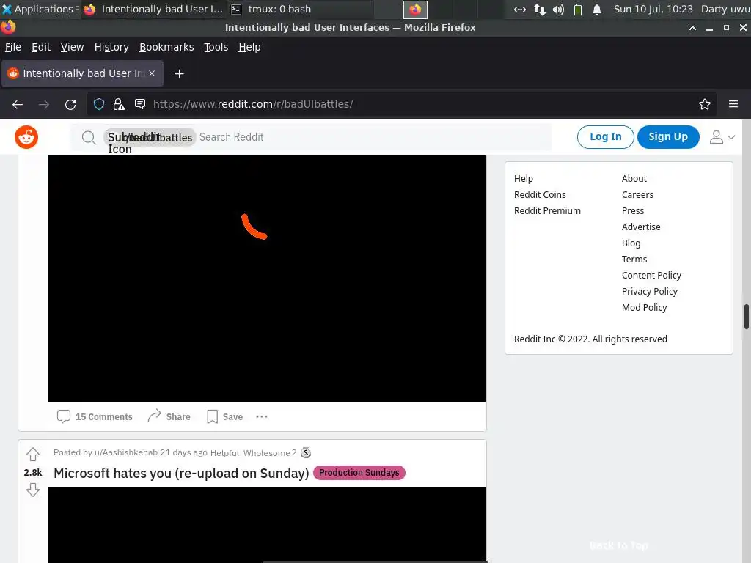Open the 15 Comments link
Image resolution: width=751 pixels, height=563 pixels.
click(x=95, y=416)
